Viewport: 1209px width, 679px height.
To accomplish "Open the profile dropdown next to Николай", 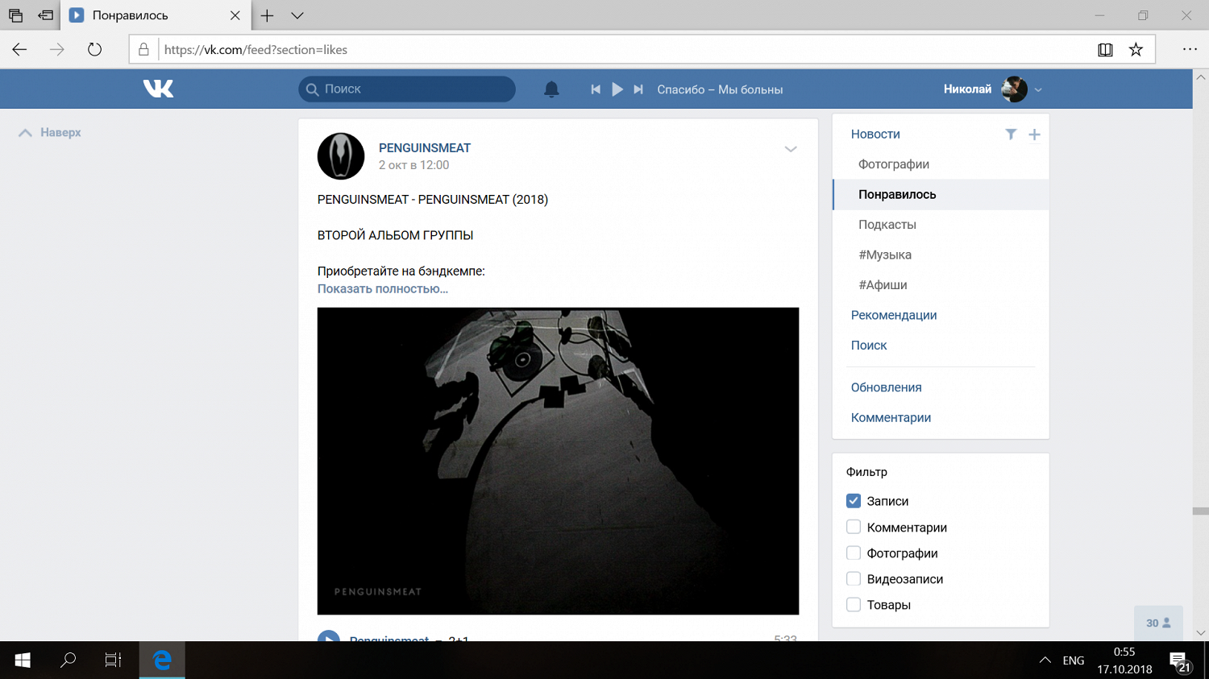I will 1038,90.
